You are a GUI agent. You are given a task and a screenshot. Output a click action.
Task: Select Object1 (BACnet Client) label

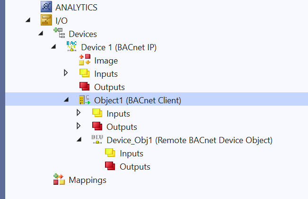pos(138,100)
